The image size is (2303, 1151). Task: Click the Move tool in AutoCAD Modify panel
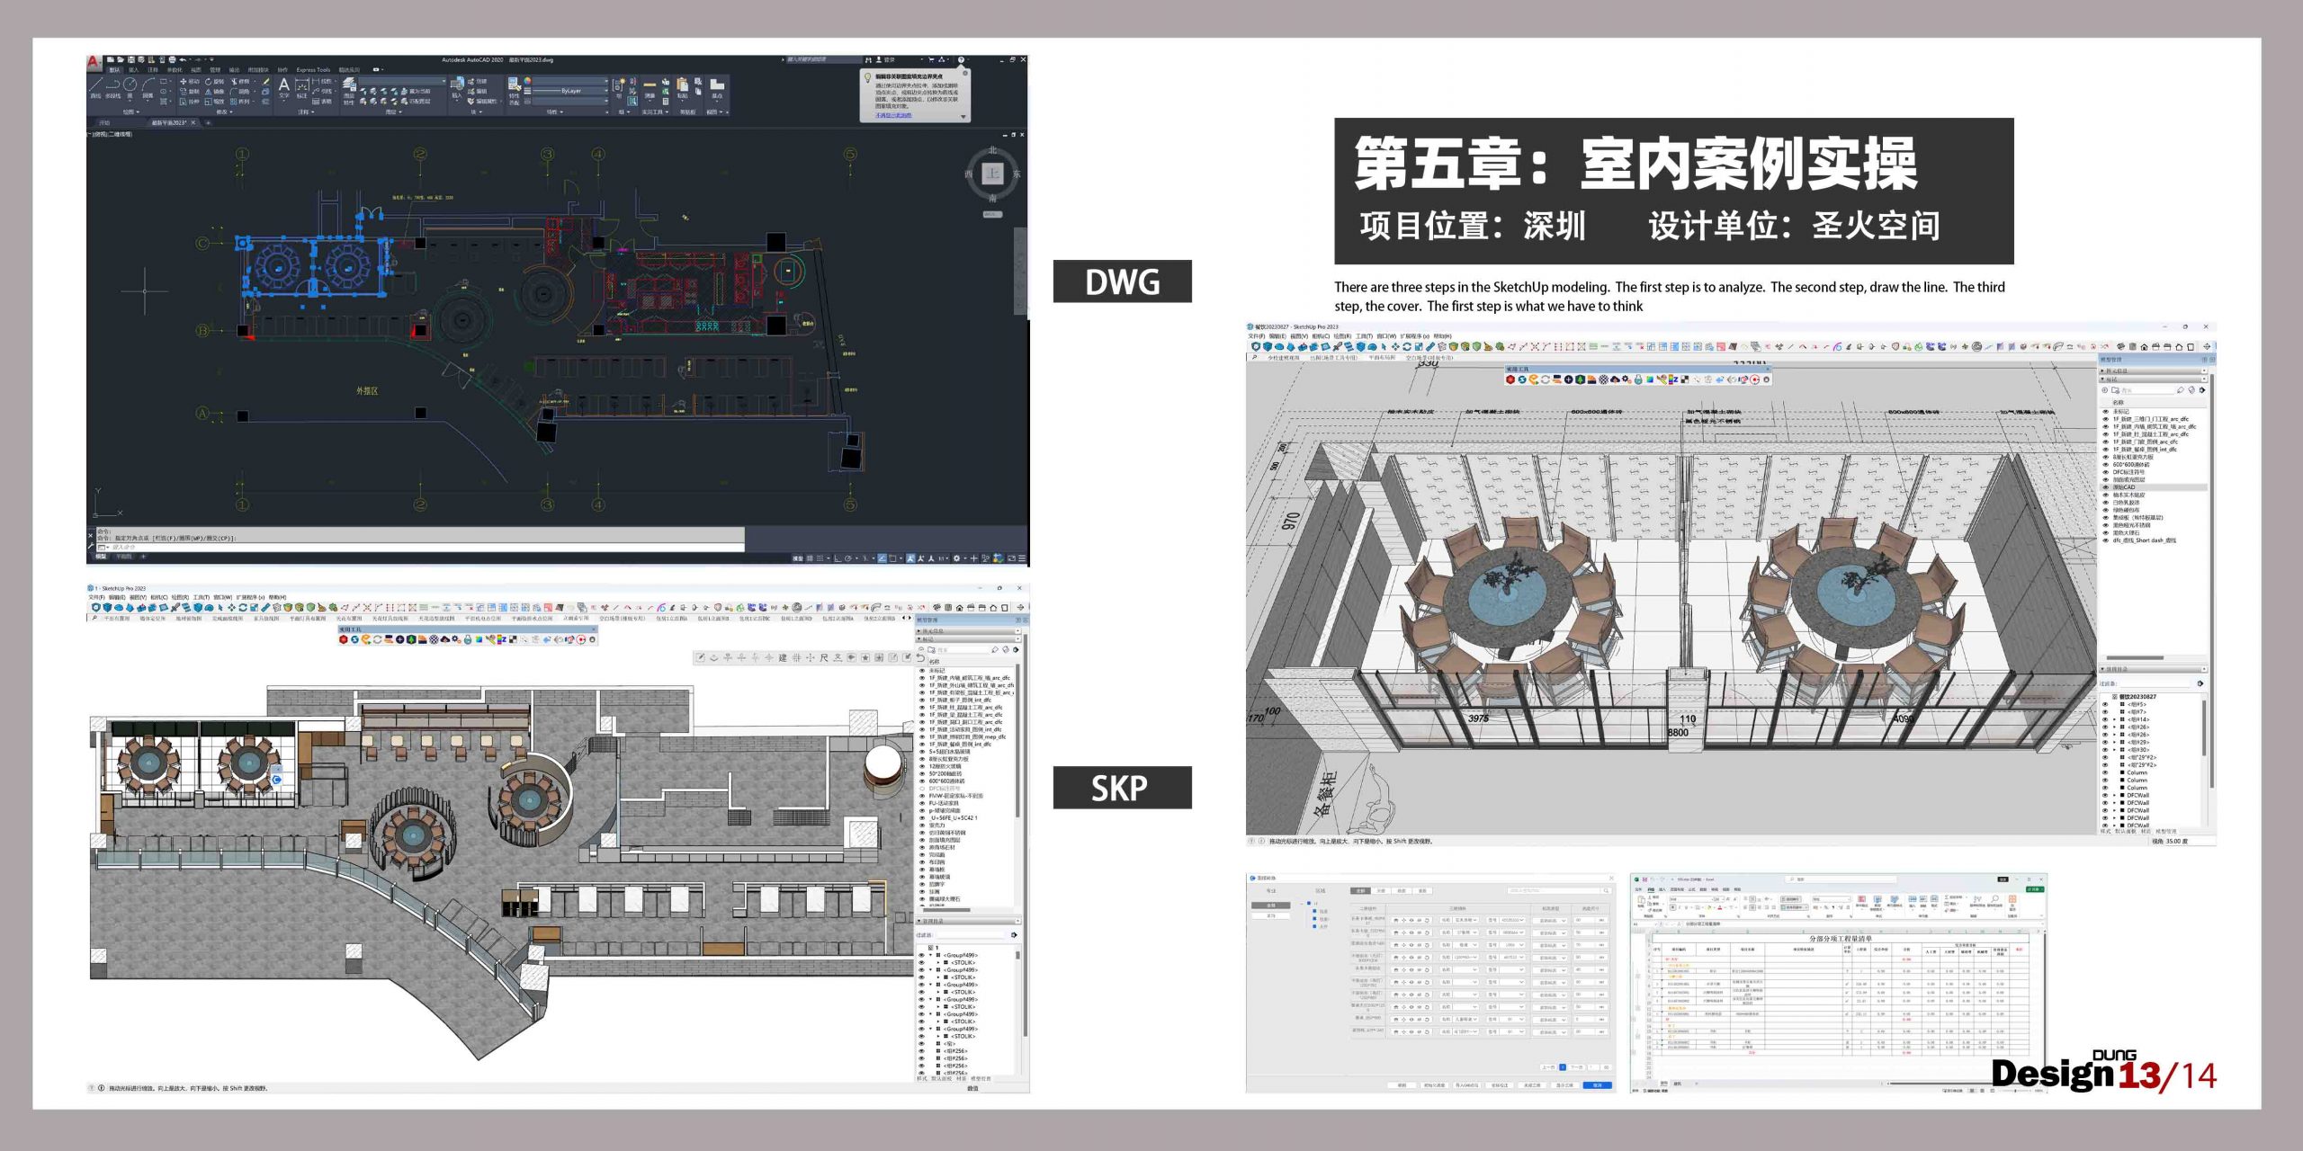pos(189,81)
